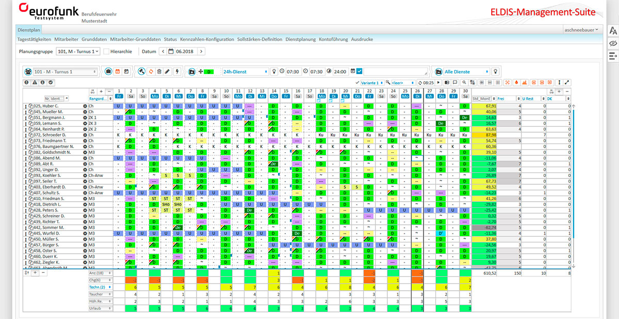
Task: Open the Kennzahlen-Konfiguration menu
Action: point(207,39)
